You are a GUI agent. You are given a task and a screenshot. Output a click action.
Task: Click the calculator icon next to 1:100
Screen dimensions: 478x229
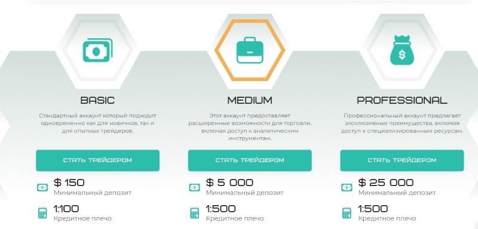click(x=42, y=213)
